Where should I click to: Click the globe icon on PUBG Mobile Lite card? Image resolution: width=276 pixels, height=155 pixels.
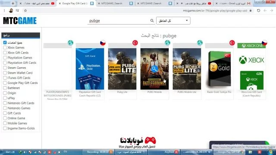click(200, 43)
